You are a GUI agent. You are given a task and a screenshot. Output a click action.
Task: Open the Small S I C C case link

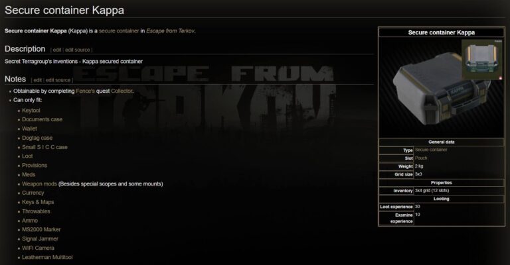pos(45,147)
